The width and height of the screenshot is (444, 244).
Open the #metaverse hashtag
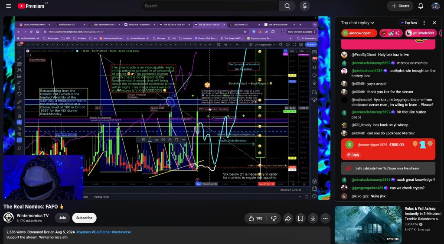point(121,232)
